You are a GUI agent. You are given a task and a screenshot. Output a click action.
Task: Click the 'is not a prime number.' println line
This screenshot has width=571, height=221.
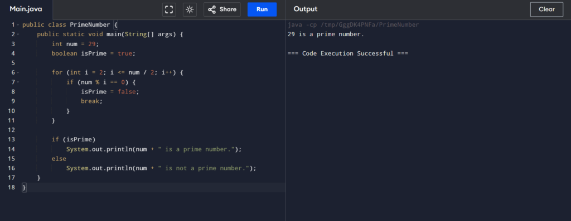coord(161,168)
